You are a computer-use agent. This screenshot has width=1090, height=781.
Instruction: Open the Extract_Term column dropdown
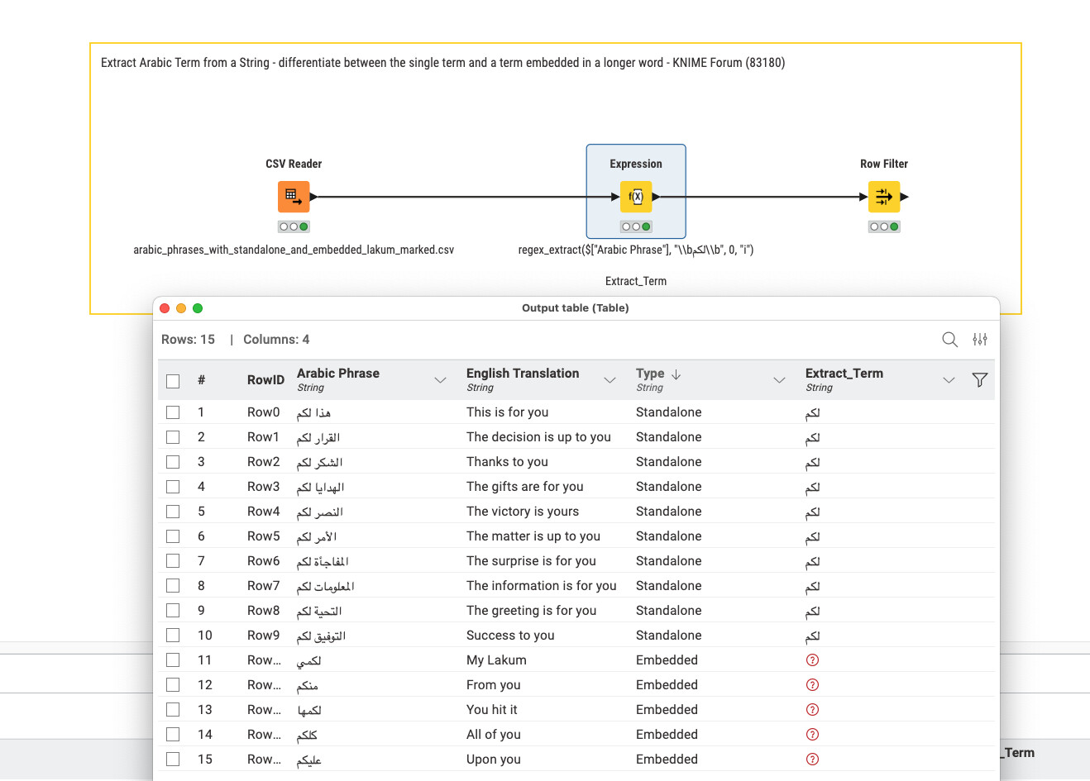pyautogui.click(x=949, y=379)
